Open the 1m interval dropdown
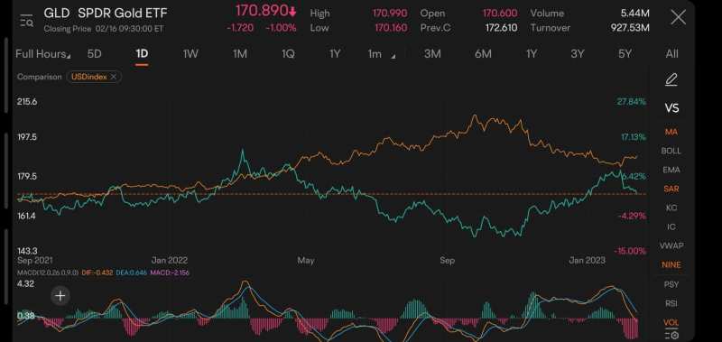 pos(381,54)
